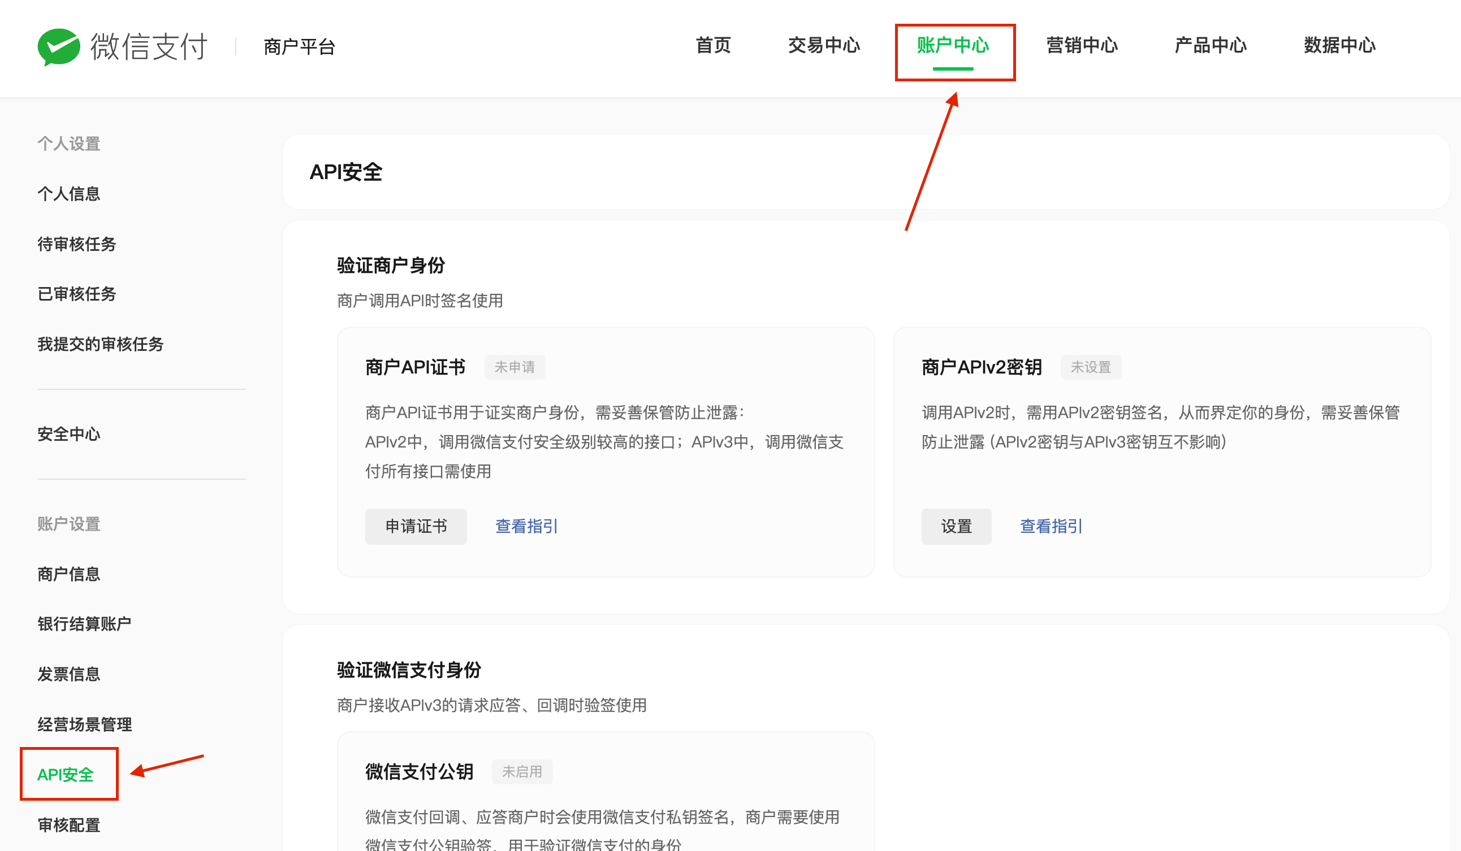Select 我提交的审核任务 sidebar entry
This screenshot has width=1461, height=851.
point(101,344)
